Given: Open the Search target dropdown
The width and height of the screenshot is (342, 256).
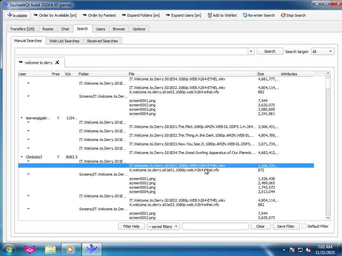Looking at the screenshot, I should pos(322,52).
